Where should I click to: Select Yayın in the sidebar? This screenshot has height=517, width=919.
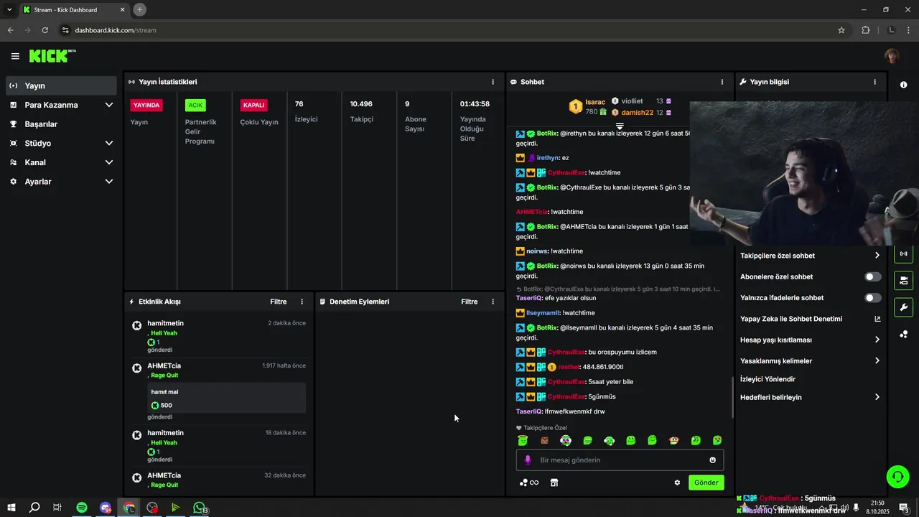pos(62,85)
